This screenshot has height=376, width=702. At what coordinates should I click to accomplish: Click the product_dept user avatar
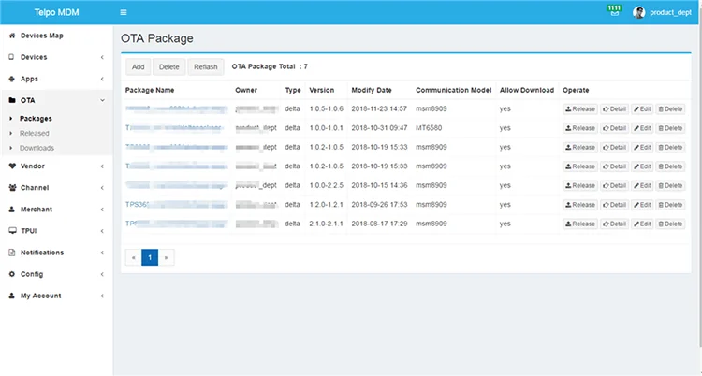[639, 12]
